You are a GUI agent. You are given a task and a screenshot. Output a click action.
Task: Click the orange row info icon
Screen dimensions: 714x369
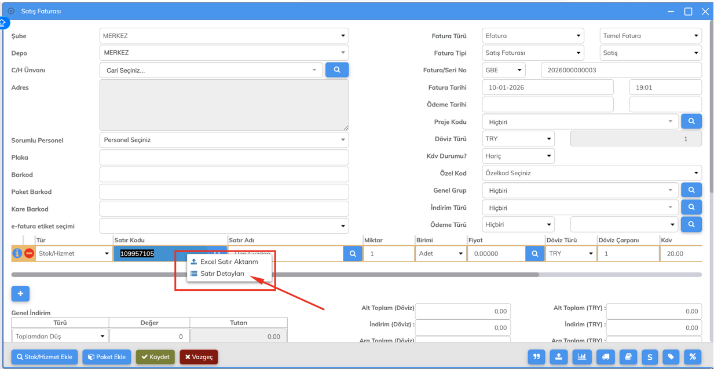pos(17,253)
